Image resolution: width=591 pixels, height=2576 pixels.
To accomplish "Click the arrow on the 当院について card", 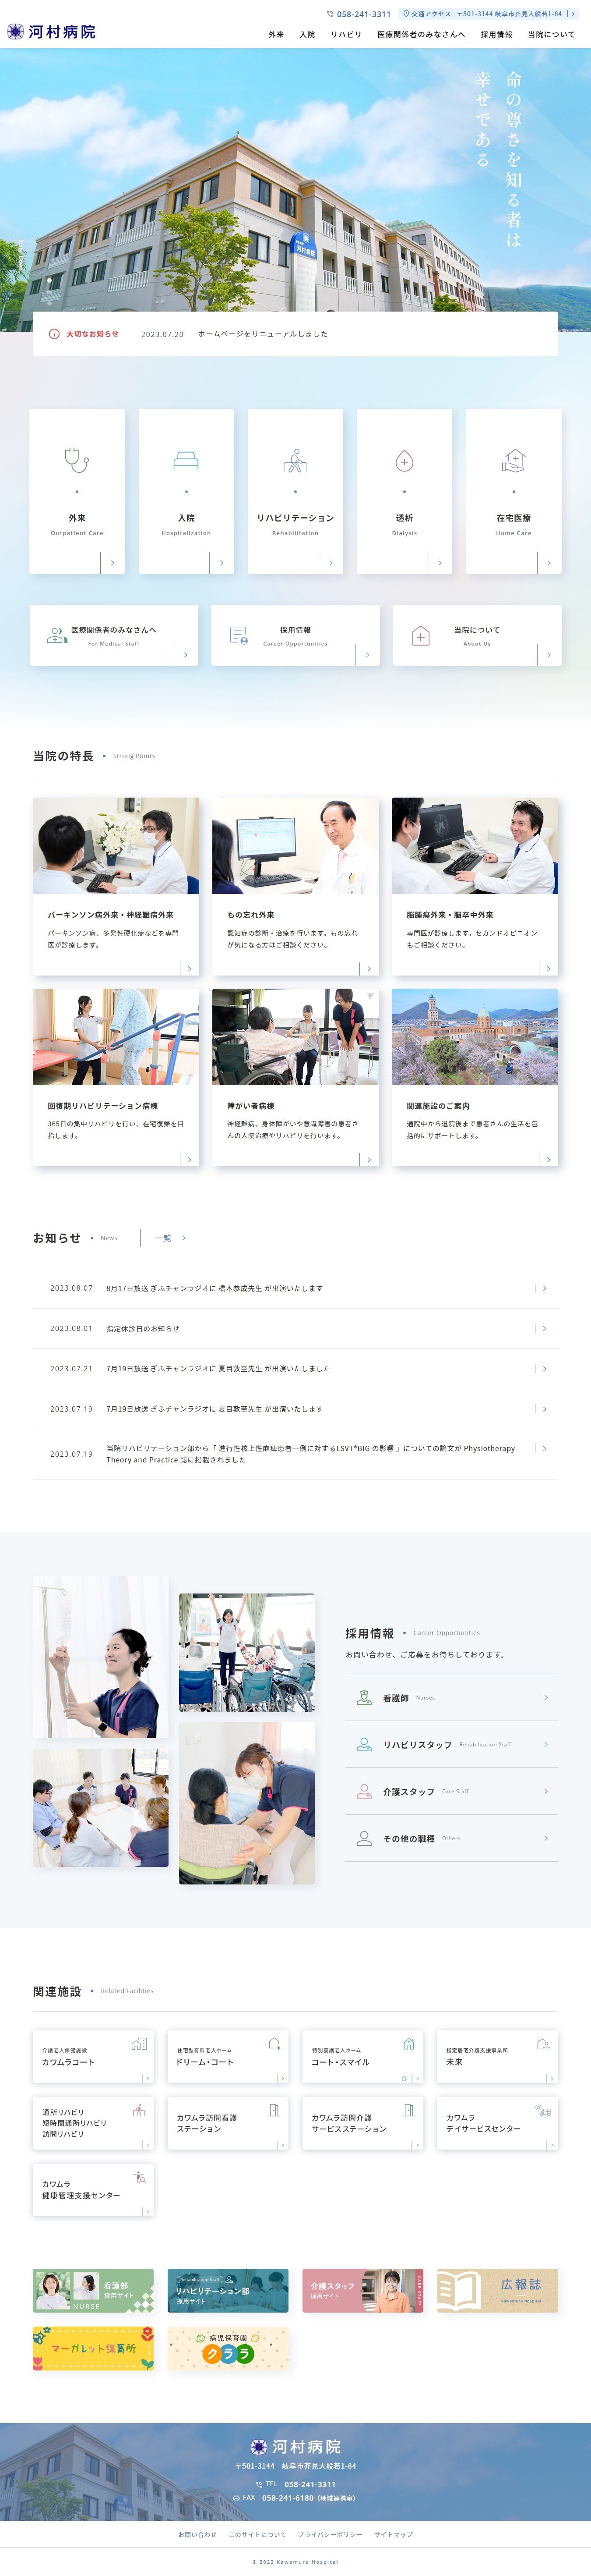I will tap(549, 655).
